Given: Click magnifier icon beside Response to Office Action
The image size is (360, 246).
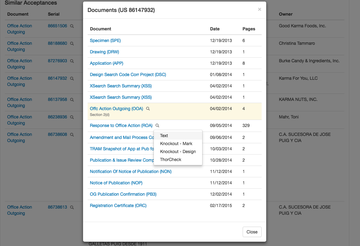Looking at the screenshot, I should pyautogui.click(x=157, y=125).
